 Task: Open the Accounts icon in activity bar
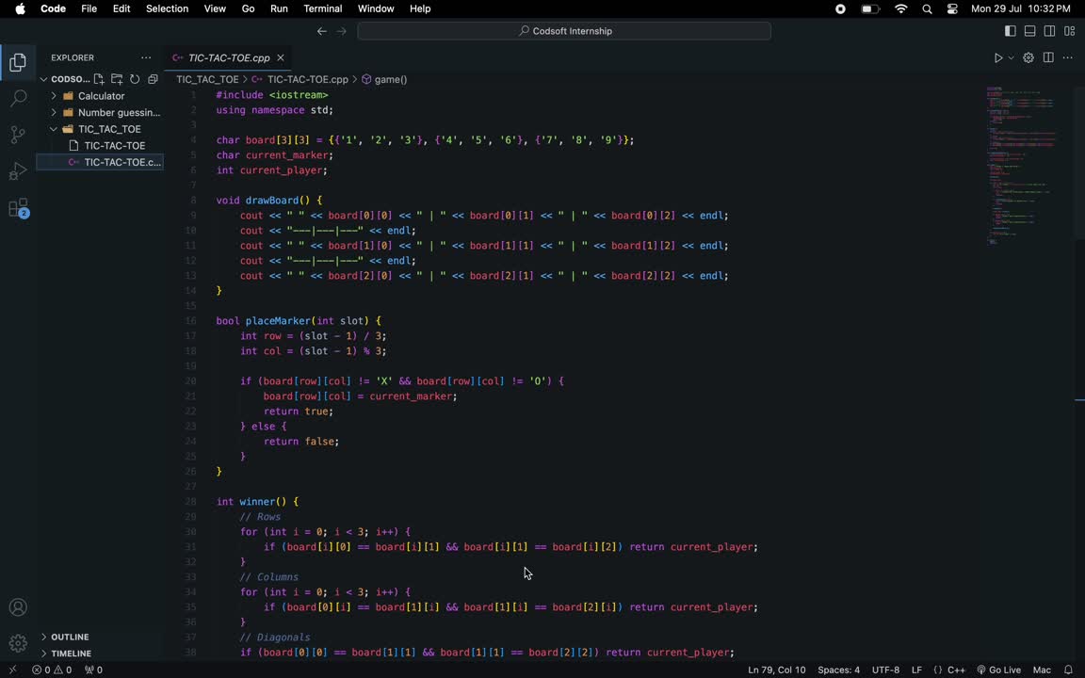pyautogui.click(x=18, y=607)
